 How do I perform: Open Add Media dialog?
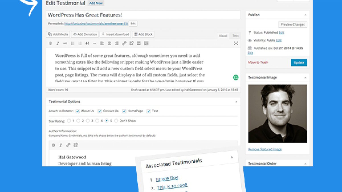point(58,34)
